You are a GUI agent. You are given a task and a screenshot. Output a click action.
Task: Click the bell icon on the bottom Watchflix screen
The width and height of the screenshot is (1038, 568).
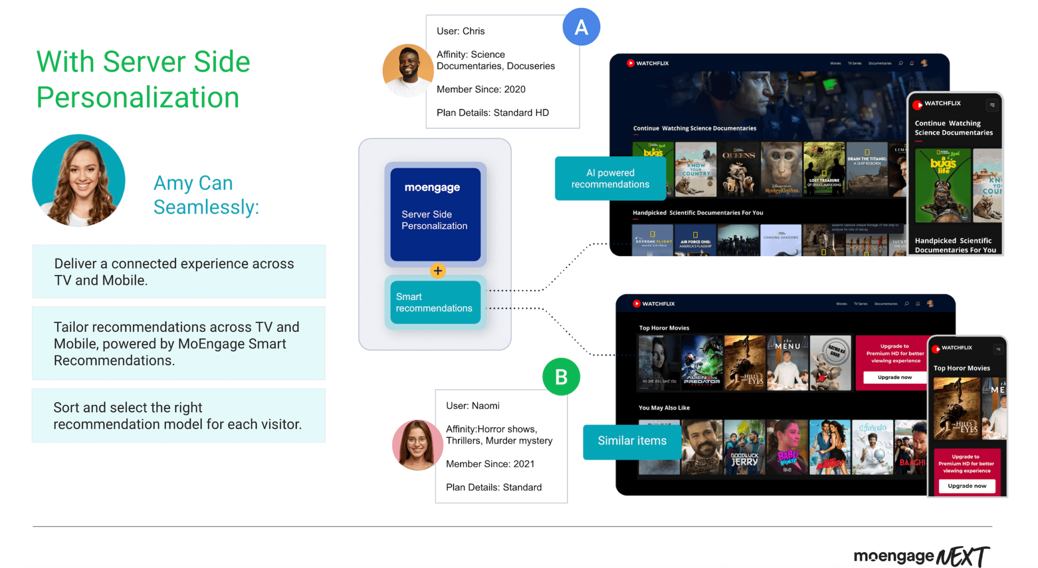click(x=918, y=303)
